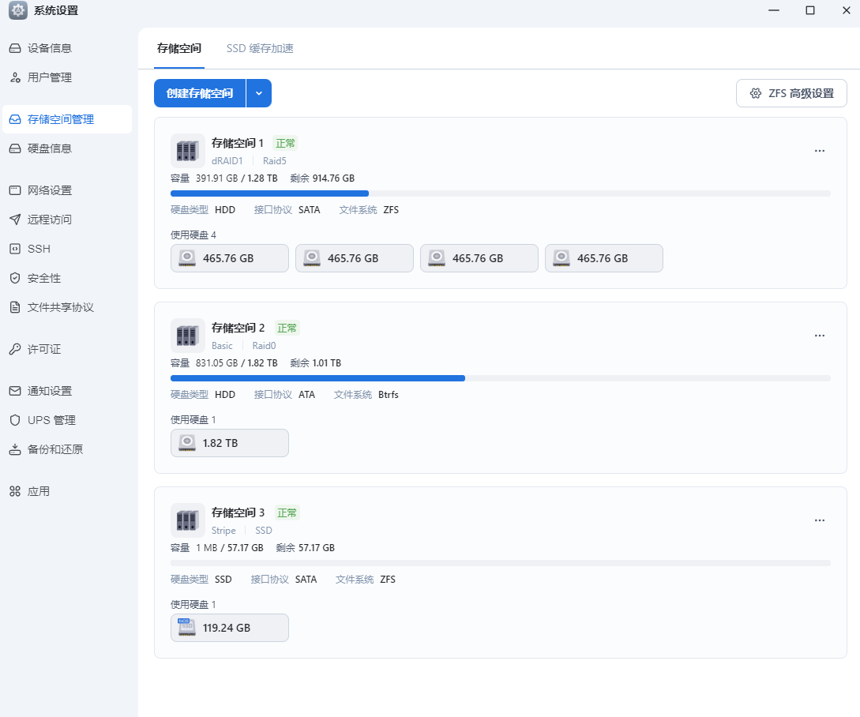The width and height of the screenshot is (860, 717).
Task: Open the more options menu for 存储空间 1
Action: pyautogui.click(x=820, y=150)
